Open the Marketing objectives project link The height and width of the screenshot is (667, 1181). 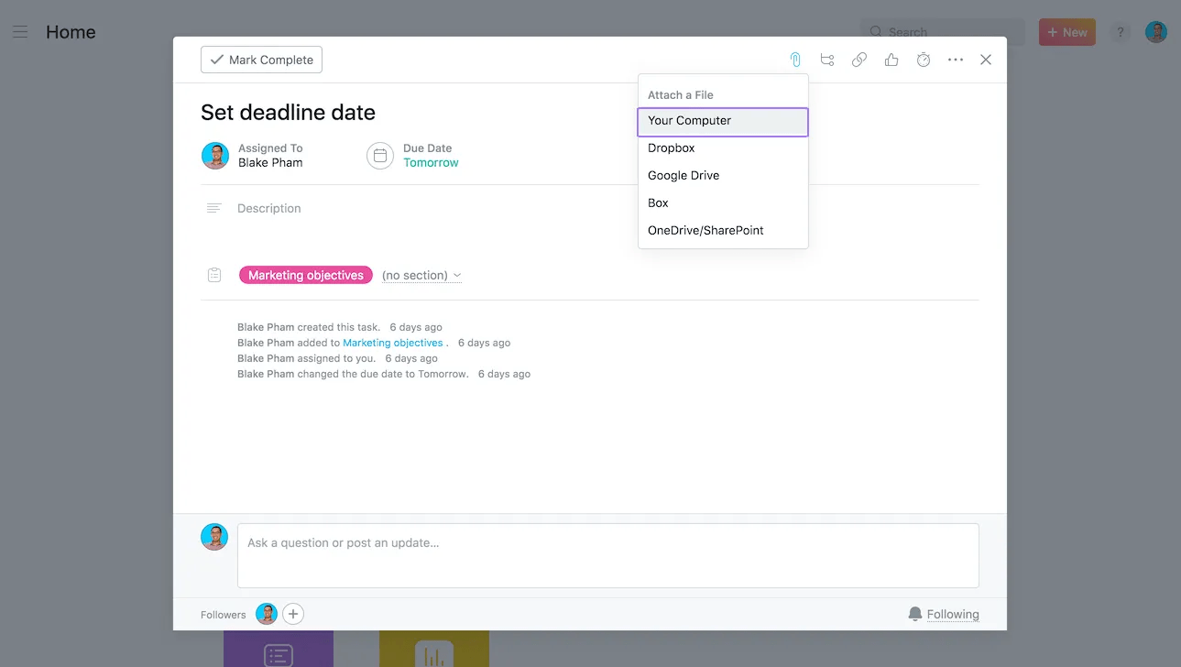pyautogui.click(x=393, y=342)
